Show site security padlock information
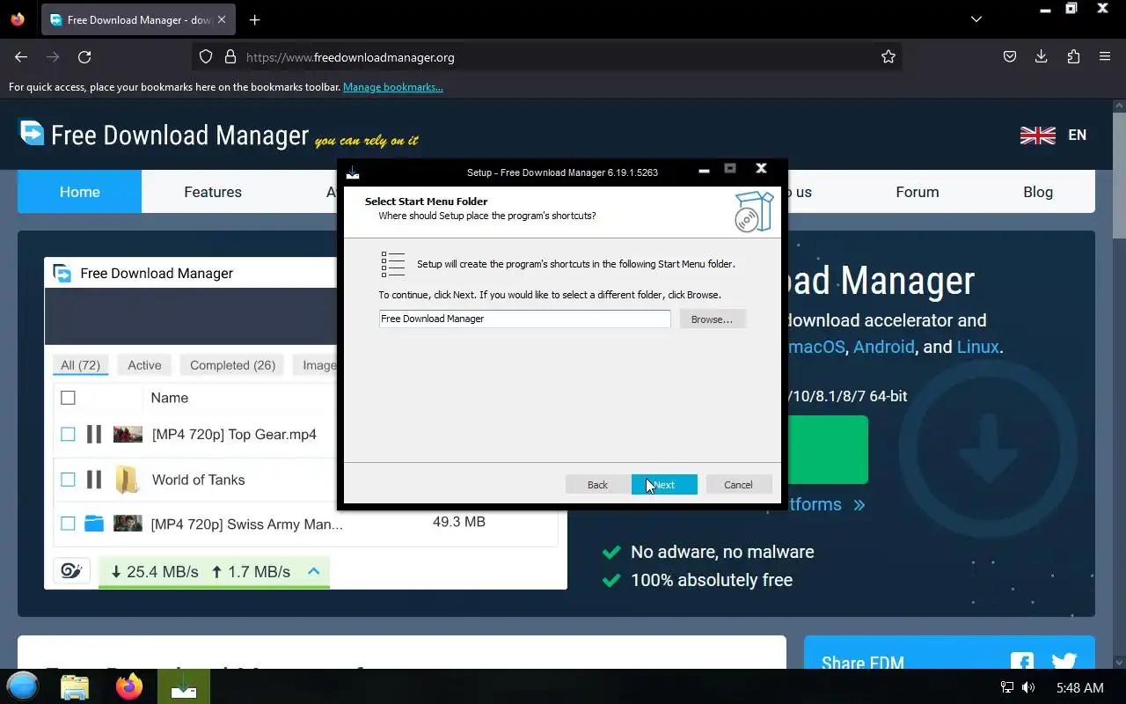The image size is (1126, 704). pyautogui.click(x=230, y=57)
